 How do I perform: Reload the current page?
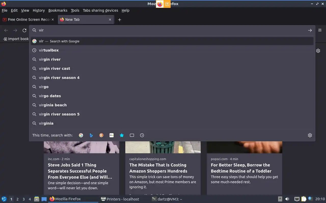[24, 30]
